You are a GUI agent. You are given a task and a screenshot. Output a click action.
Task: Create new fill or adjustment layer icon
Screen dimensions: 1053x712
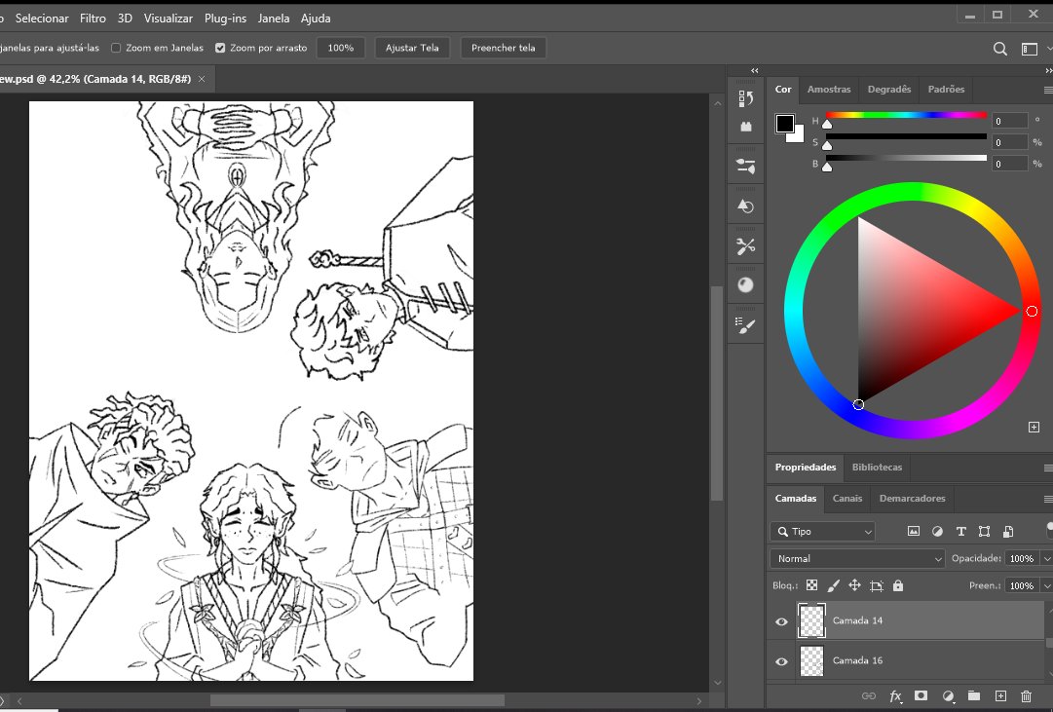click(948, 695)
